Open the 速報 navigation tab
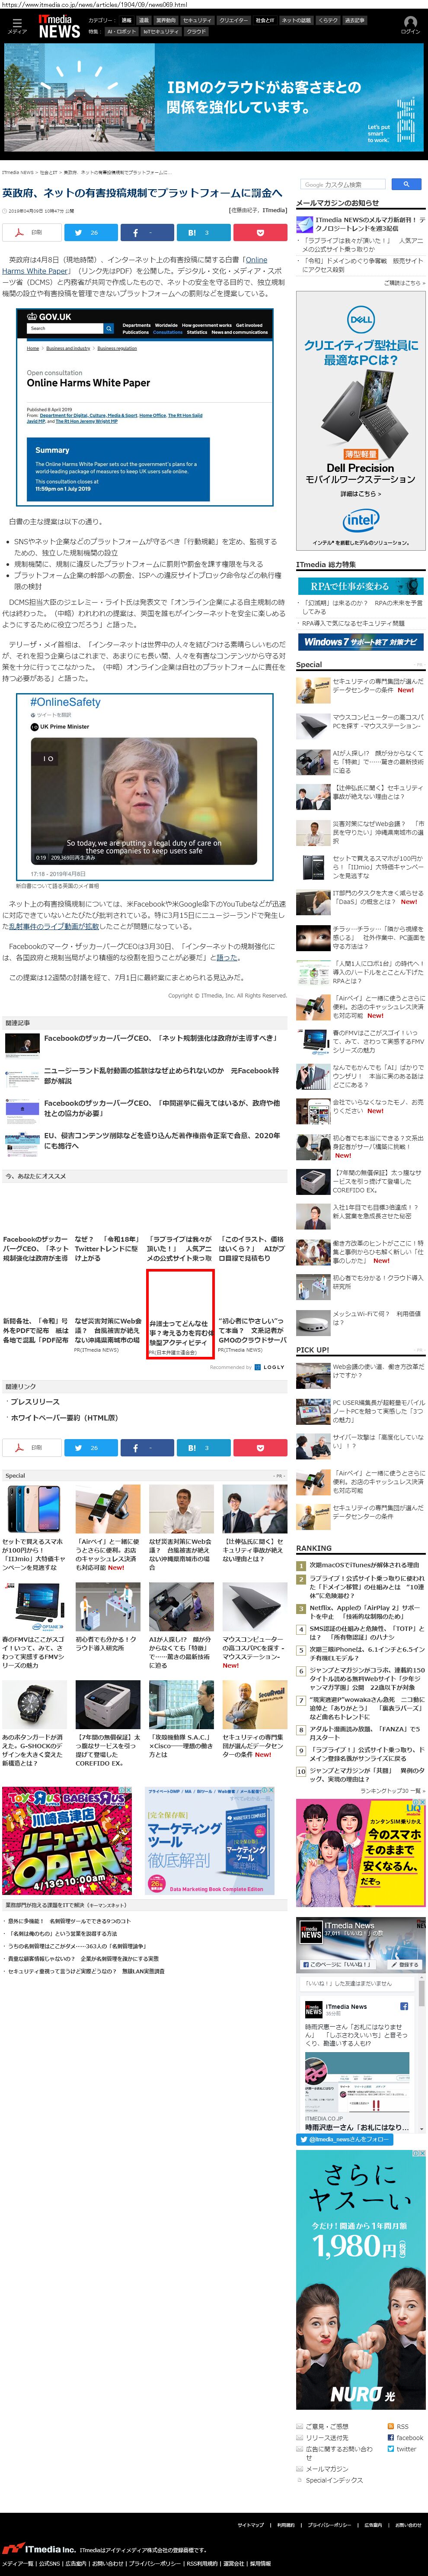Screen dimensions: 428x2576 click(127, 20)
